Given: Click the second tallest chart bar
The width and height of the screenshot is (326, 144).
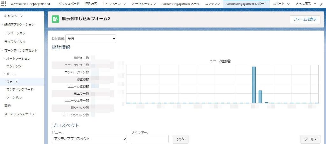Looking at the screenshot, I should point(260,97).
